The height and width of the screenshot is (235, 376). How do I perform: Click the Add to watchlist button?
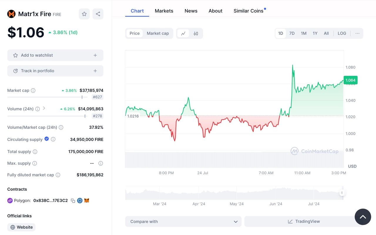click(55, 55)
